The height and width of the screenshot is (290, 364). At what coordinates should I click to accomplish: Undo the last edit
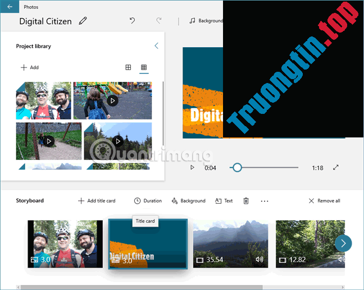tap(133, 21)
